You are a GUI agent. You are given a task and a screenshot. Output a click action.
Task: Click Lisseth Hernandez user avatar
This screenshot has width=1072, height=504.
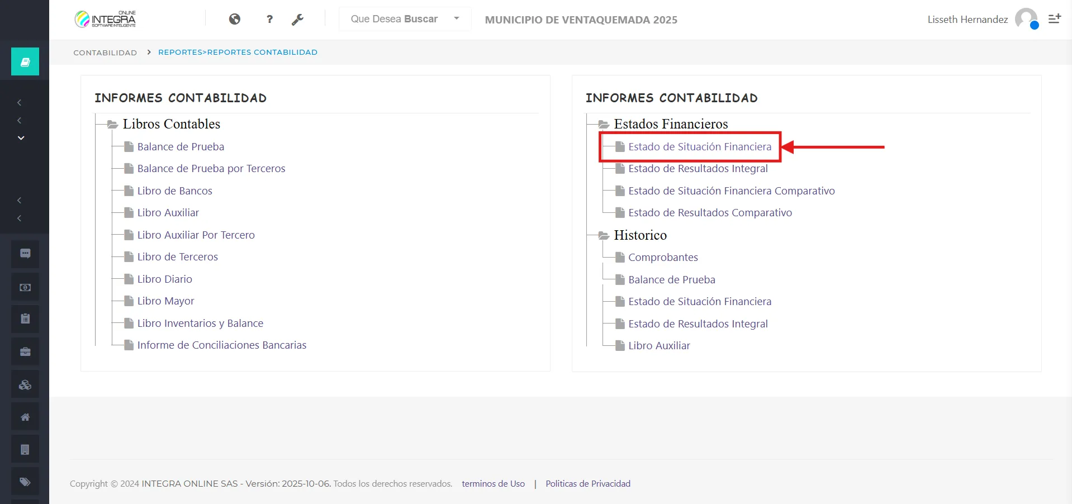click(x=1026, y=19)
